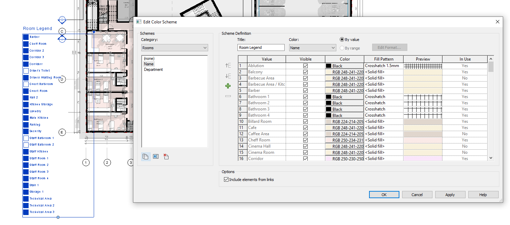This screenshot has width=510, height=225.
Task: Click legend drag grip at the bottom
Action: coord(58,217)
